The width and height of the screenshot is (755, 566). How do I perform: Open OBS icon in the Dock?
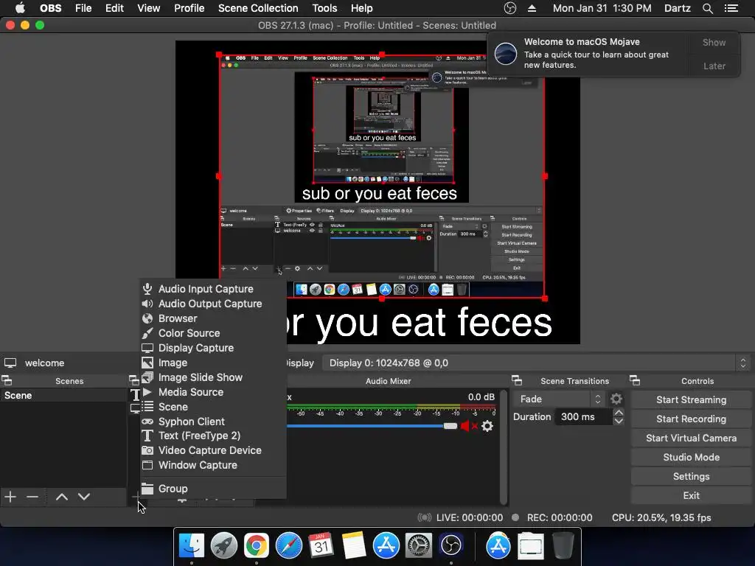coord(450,546)
